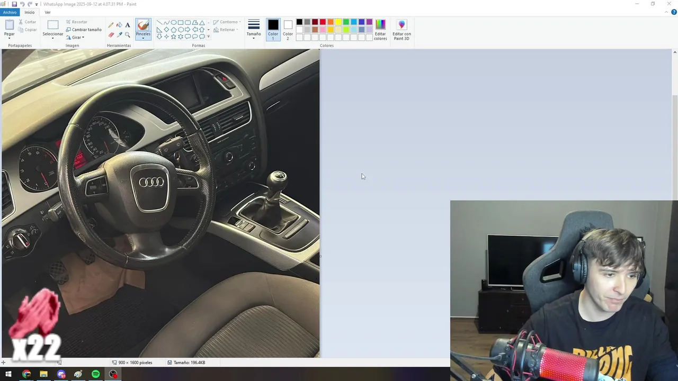678x381 pixels.
Task: Click the Tamaño: 196.4KB status text
Action: coord(189,362)
